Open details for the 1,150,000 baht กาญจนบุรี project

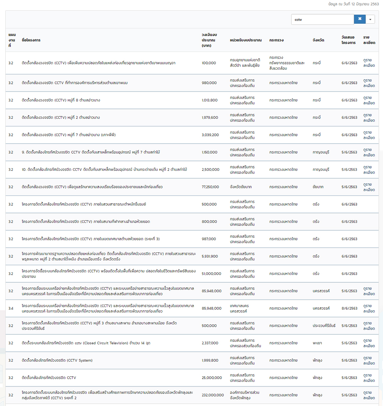click(369, 152)
